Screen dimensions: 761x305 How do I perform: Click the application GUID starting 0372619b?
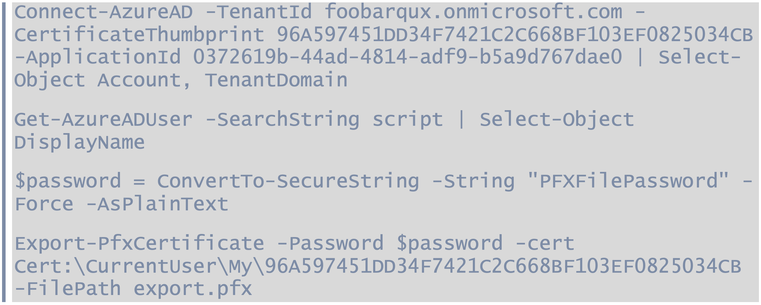coord(407,57)
